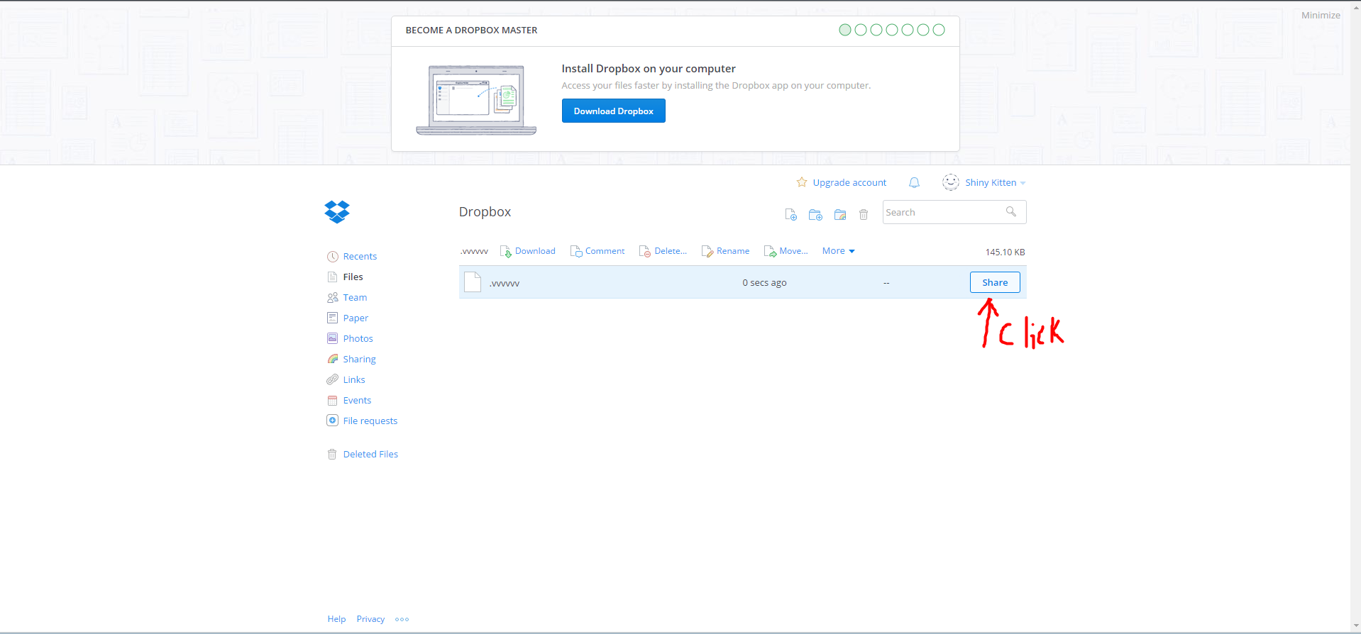Click the .vvvvvv file icon in the row
1361x634 pixels.
473,282
